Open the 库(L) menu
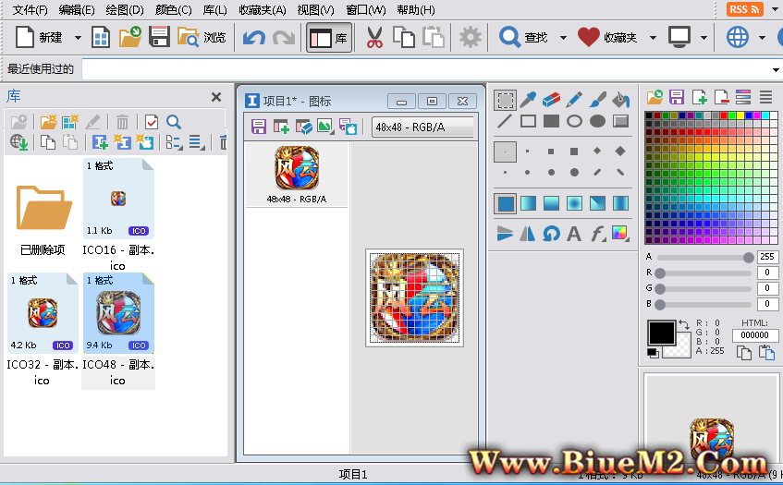 pyautogui.click(x=214, y=9)
